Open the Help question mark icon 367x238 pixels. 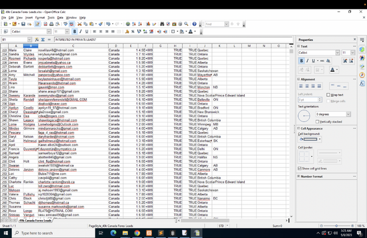194,24
